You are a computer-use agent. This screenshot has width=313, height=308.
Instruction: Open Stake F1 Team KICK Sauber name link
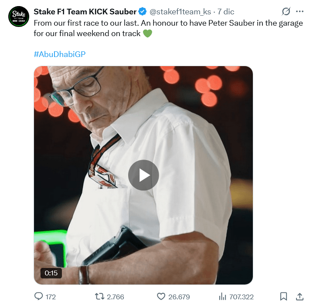click(85, 12)
